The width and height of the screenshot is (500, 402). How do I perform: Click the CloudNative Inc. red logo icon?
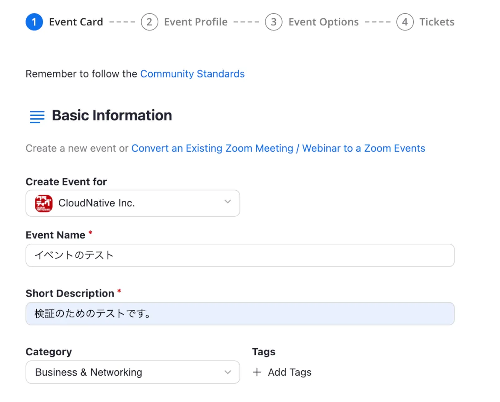44,203
